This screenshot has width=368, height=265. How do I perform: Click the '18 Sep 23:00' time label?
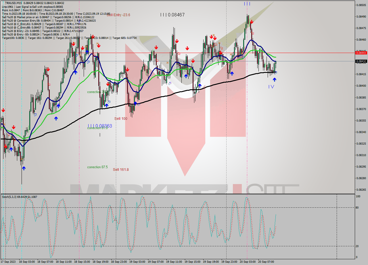119,262
